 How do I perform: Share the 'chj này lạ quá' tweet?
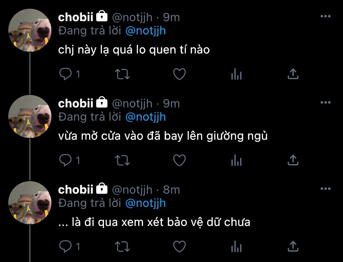point(293,74)
